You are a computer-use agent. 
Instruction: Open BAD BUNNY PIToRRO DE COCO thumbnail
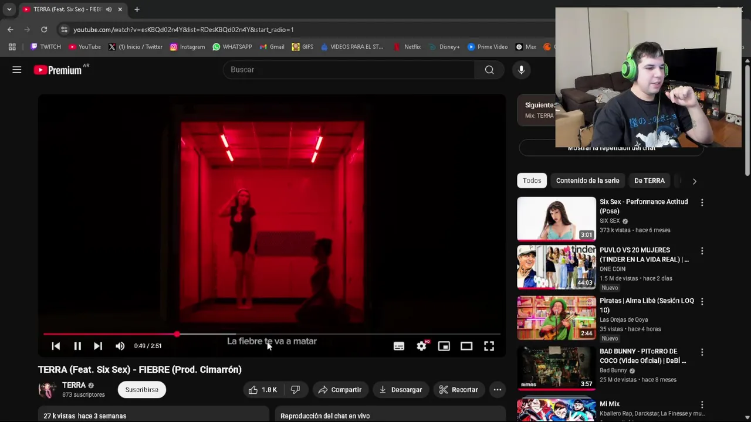[x=556, y=369]
